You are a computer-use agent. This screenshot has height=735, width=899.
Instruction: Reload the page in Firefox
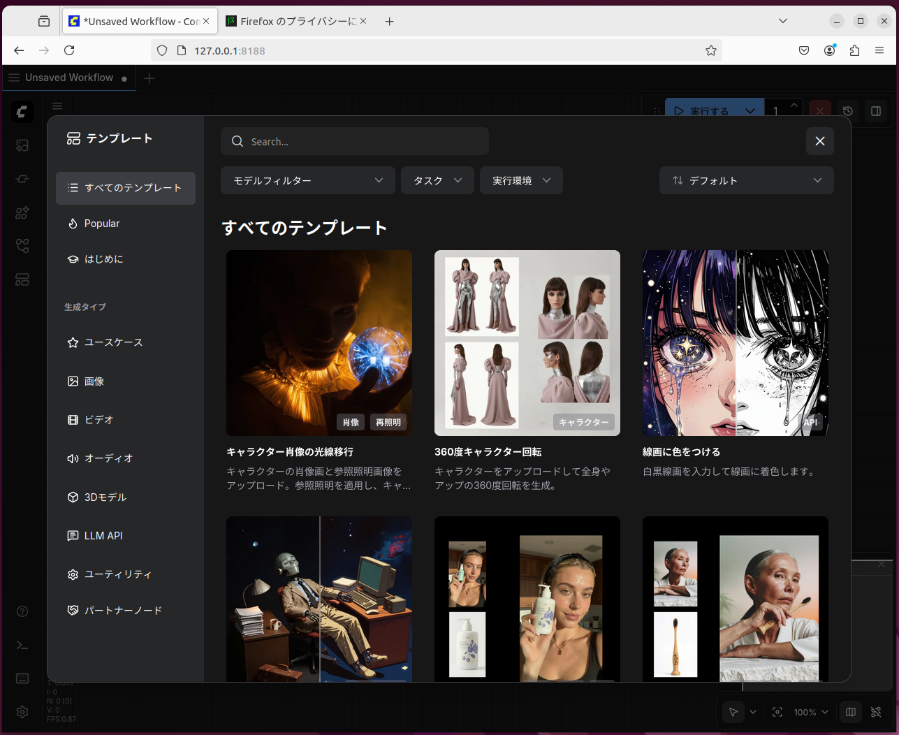(69, 50)
